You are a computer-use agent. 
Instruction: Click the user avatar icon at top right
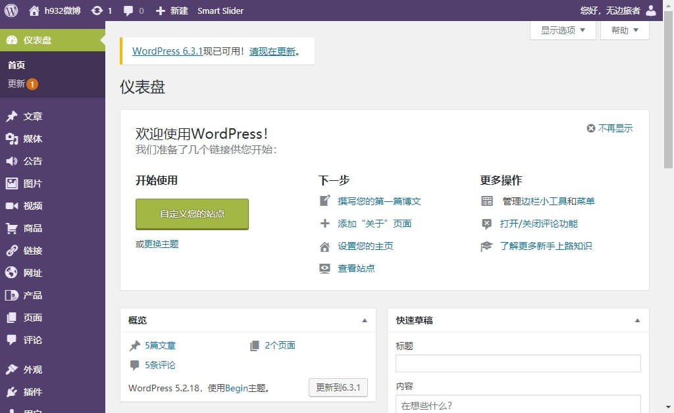[x=651, y=11]
